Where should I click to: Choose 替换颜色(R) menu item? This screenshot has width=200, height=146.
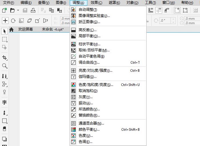click(x=108, y=115)
